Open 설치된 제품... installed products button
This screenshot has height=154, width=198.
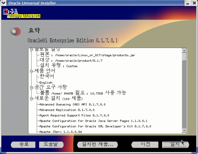point(97,145)
